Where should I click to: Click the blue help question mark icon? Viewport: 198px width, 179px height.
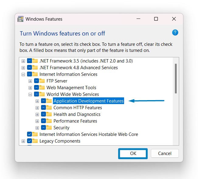click(x=175, y=32)
